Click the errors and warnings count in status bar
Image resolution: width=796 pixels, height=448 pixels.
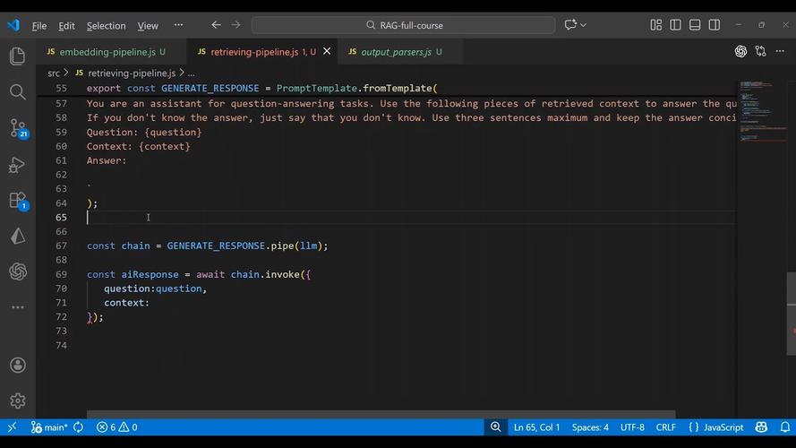tap(116, 427)
